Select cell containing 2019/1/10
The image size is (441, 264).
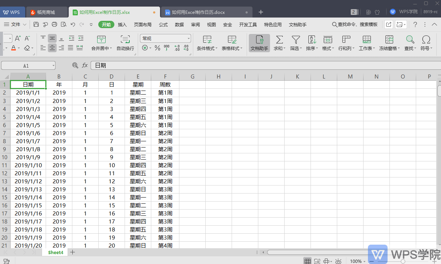pos(28,165)
